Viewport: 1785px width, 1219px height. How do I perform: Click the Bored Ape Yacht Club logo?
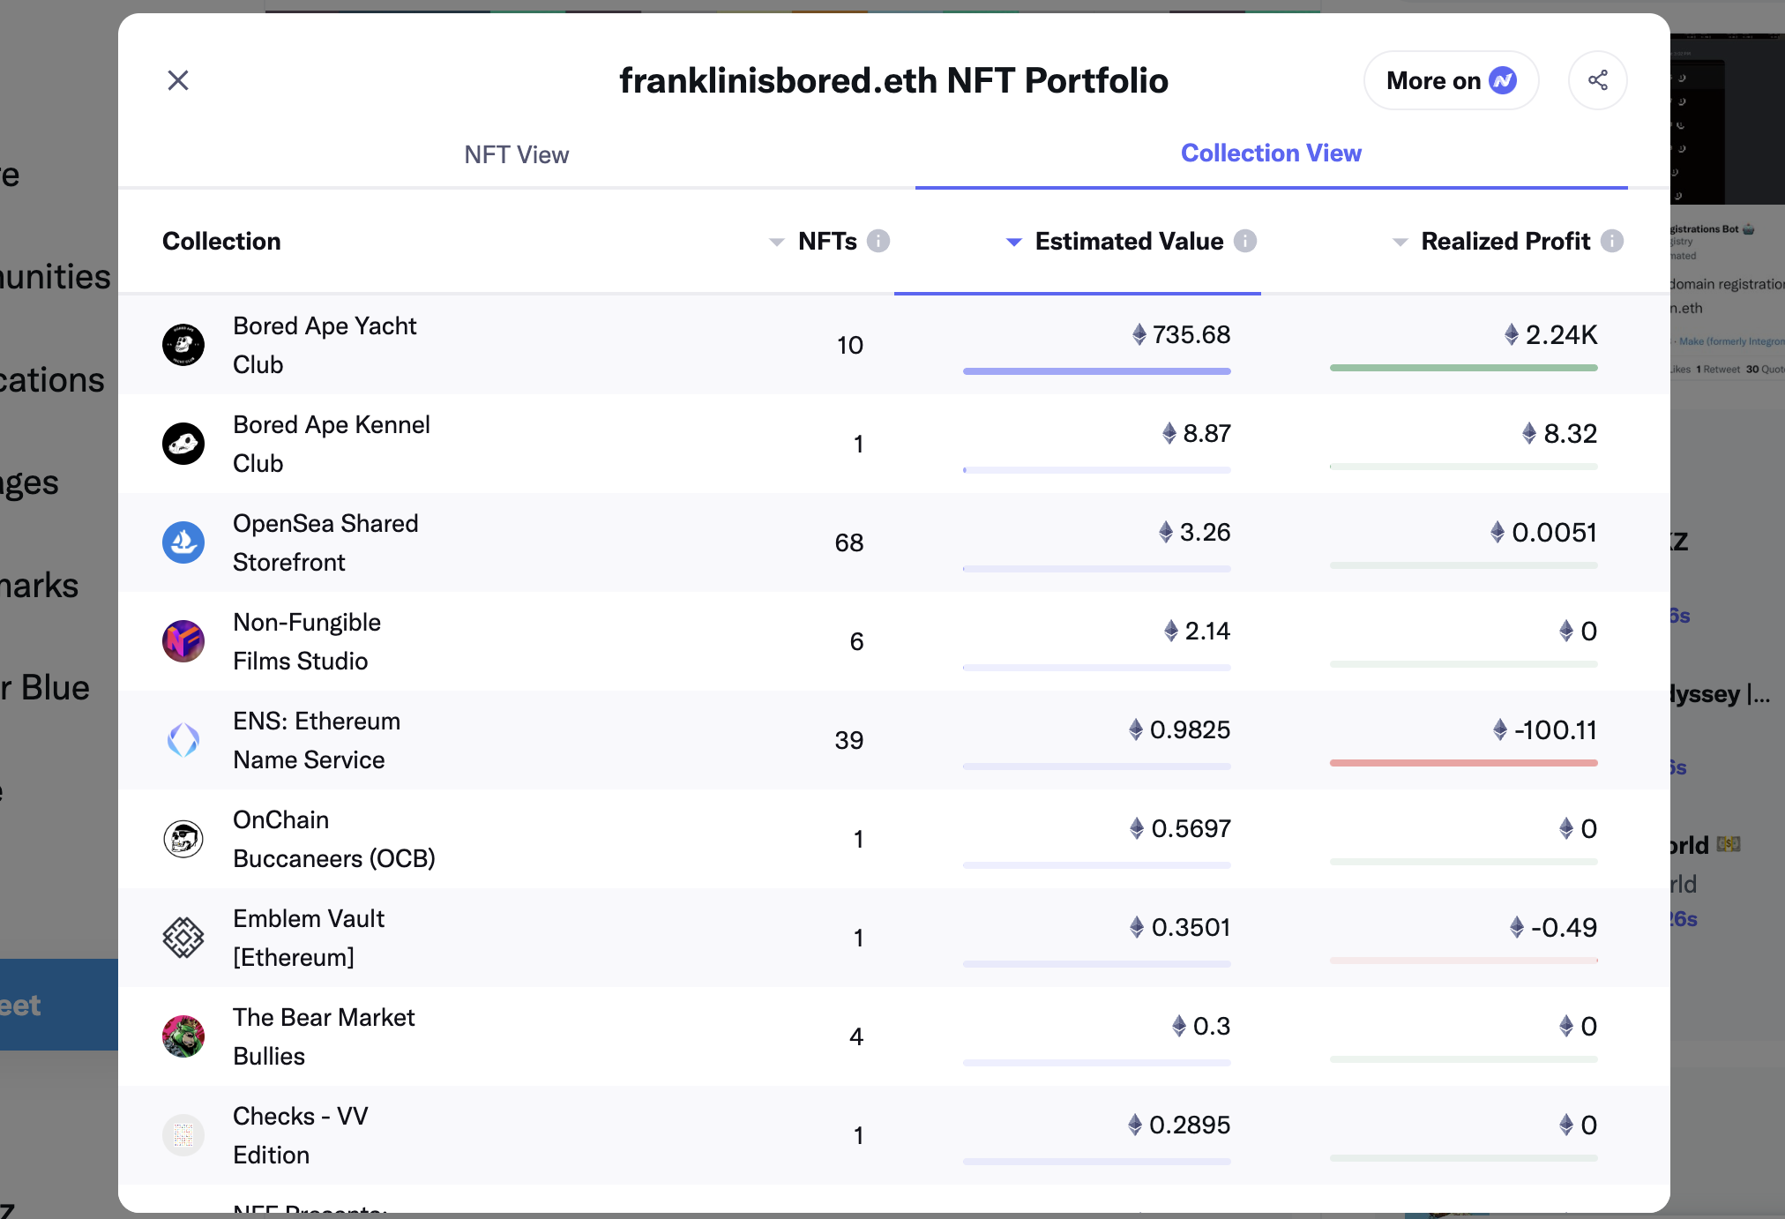point(183,345)
